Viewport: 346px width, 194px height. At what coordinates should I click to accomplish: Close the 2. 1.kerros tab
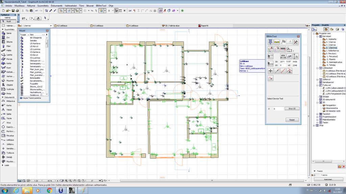(x=51, y=26)
